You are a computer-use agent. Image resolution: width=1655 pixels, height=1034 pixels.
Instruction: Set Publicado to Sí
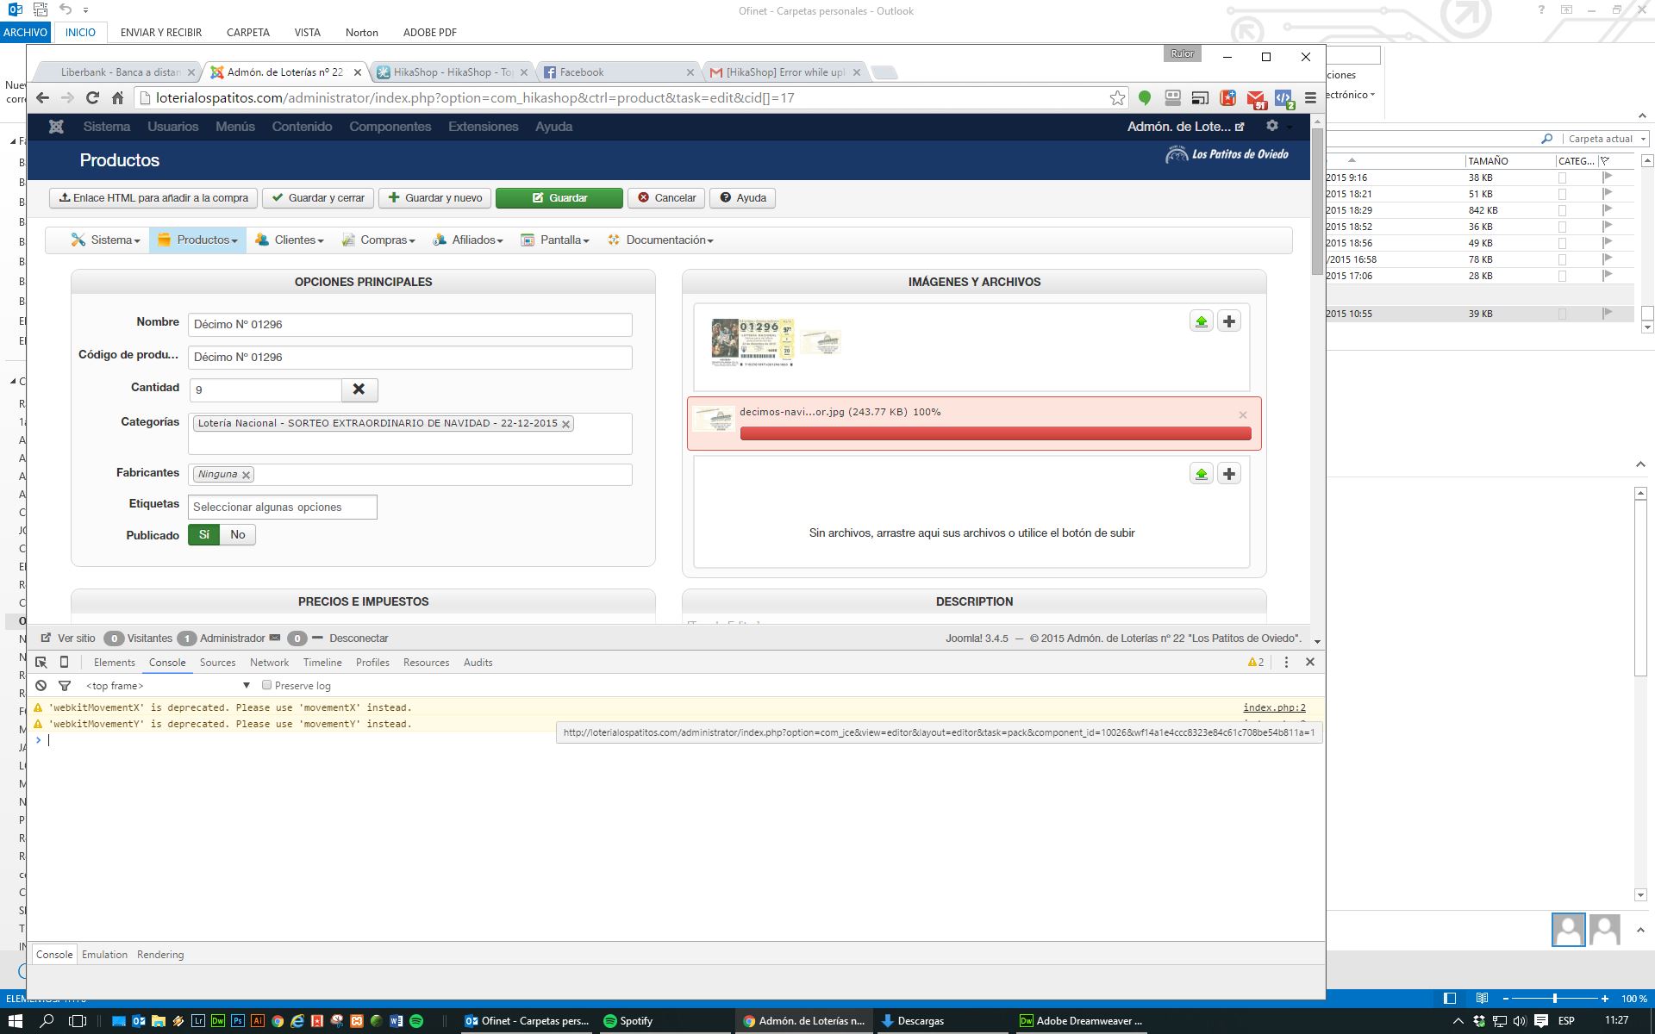204,534
